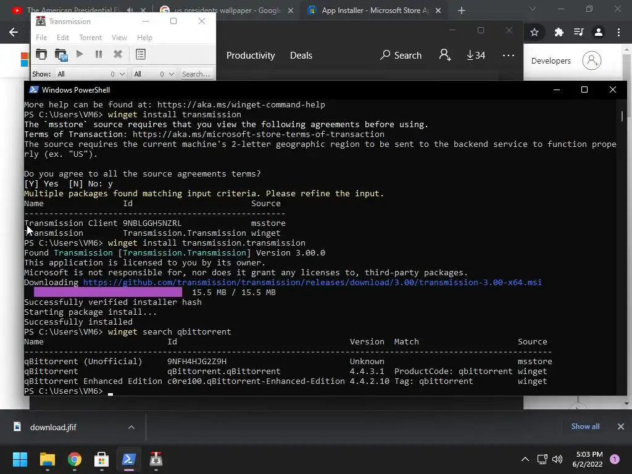Open notification badge in taskbar
This screenshot has width=632, height=474.
[x=615, y=459]
